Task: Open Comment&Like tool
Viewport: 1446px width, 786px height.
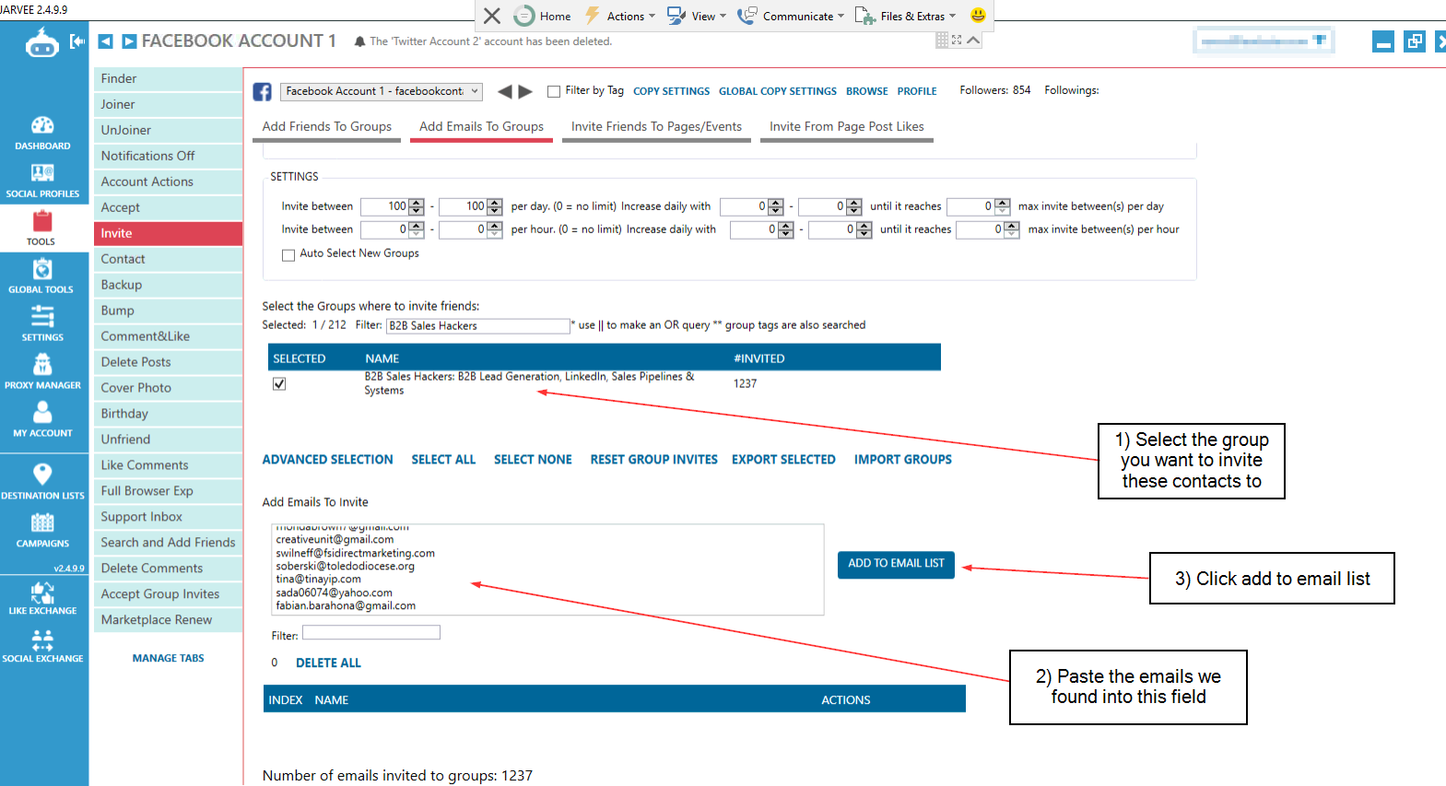Action: point(168,336)
